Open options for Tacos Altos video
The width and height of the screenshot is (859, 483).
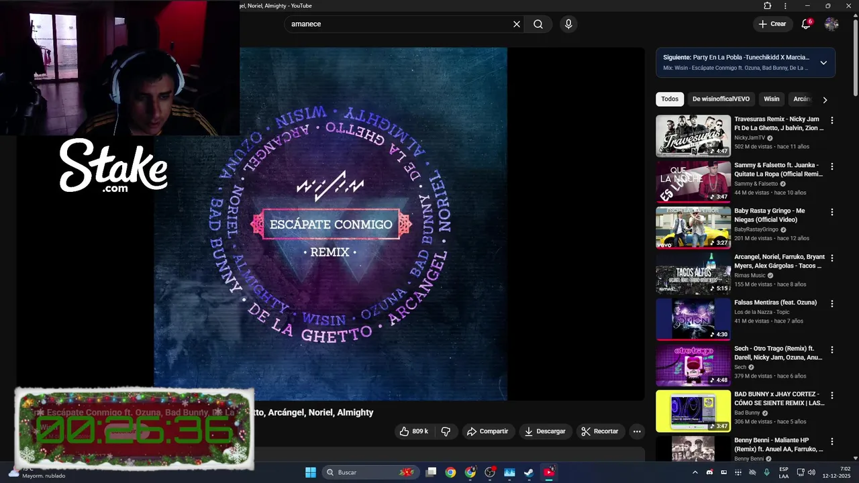tap(832, 258)
